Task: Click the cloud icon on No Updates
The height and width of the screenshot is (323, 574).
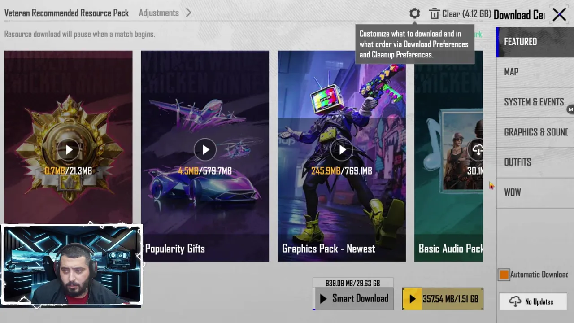Action: (515, 301)
